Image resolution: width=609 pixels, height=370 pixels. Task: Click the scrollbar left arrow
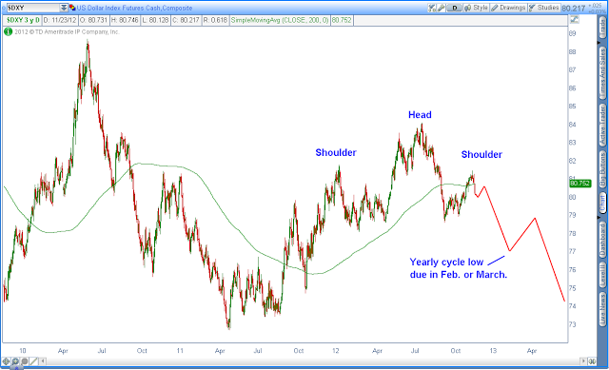click(x=43, y=361)
